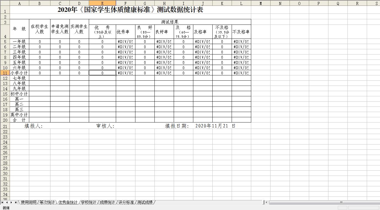Click the next sheet navigation arrow
This screenshot has height=210, width=380.
(x=11, y=202)
